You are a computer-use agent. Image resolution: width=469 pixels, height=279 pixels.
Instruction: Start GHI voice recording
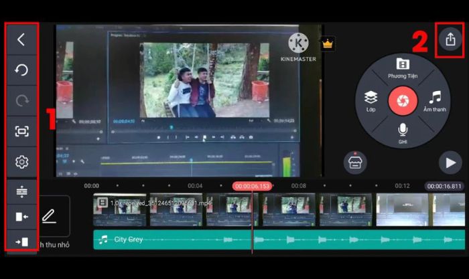403,132
